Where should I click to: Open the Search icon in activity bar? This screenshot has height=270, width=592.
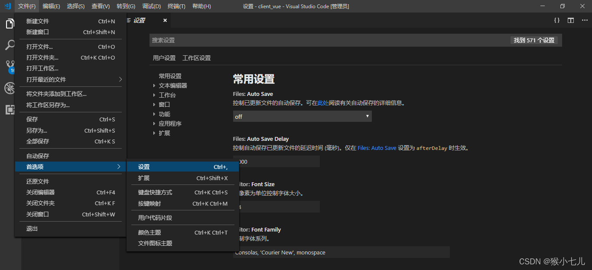pyautogui.click(x=10, y=45)
